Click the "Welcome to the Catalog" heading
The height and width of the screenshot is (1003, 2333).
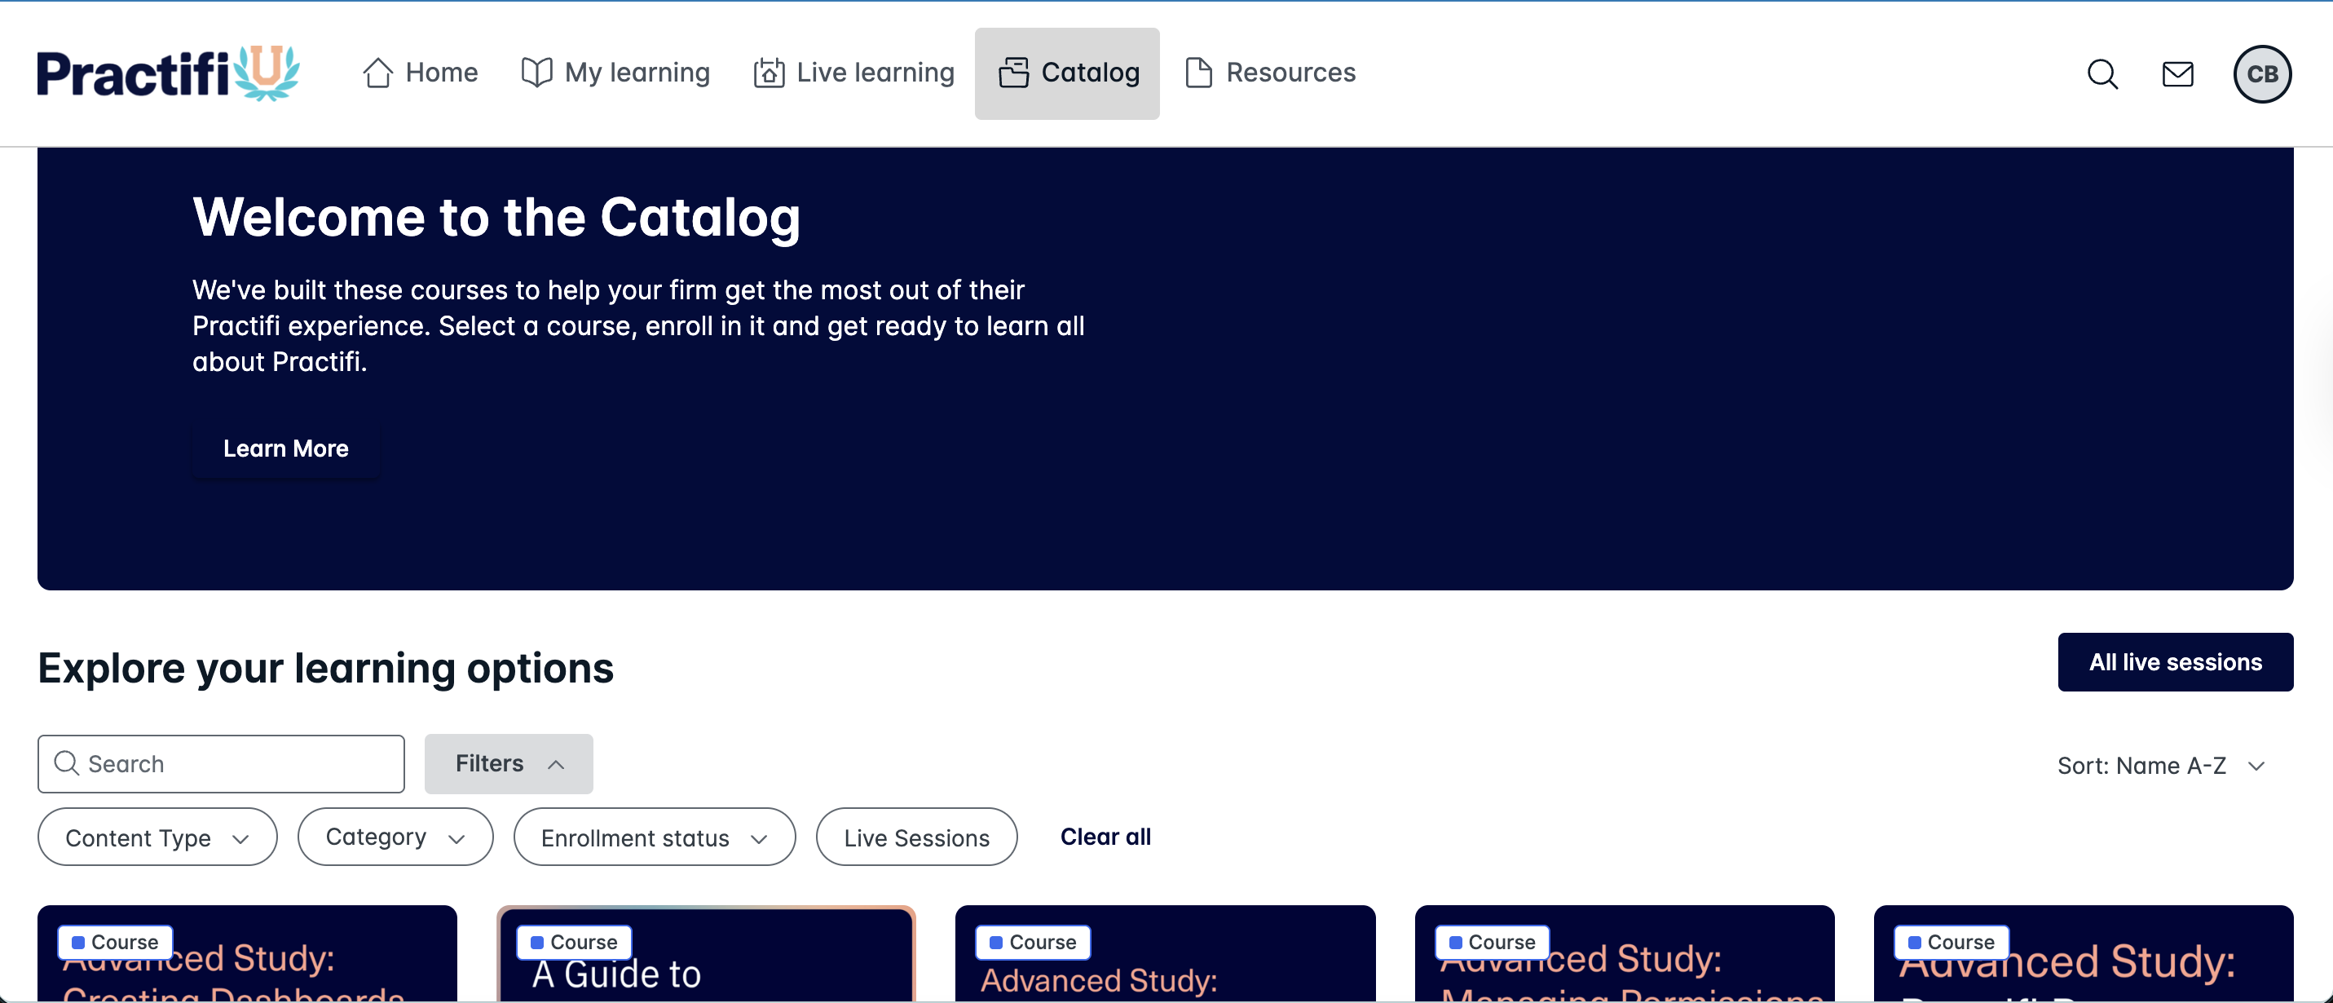click(496, 218)
